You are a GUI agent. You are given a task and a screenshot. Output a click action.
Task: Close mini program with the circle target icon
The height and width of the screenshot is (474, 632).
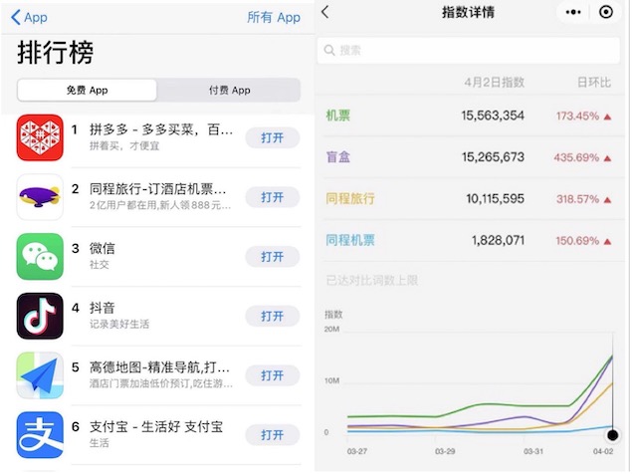(x=606, y=13)
